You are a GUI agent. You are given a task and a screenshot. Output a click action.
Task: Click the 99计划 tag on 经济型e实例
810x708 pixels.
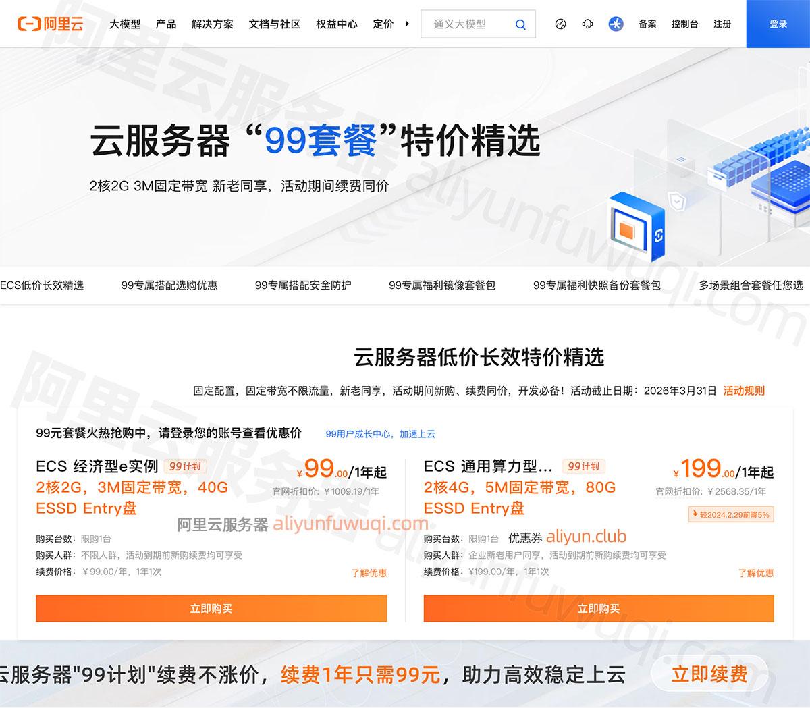[185, 466]
